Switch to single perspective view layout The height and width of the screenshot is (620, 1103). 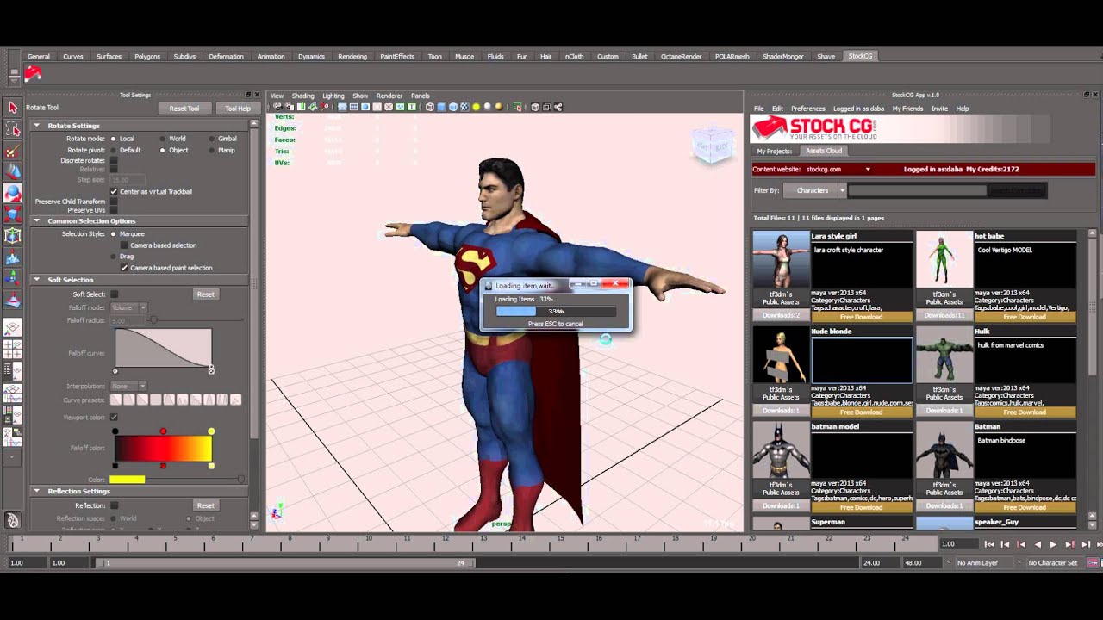tap(13, 327)
